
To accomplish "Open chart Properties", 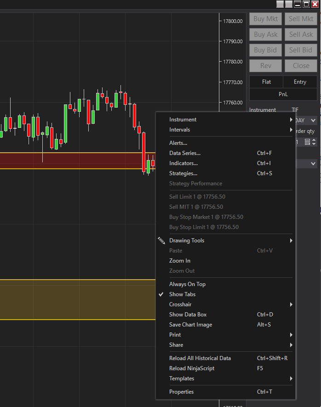I will pyautogui.click(x=225, y=392).
